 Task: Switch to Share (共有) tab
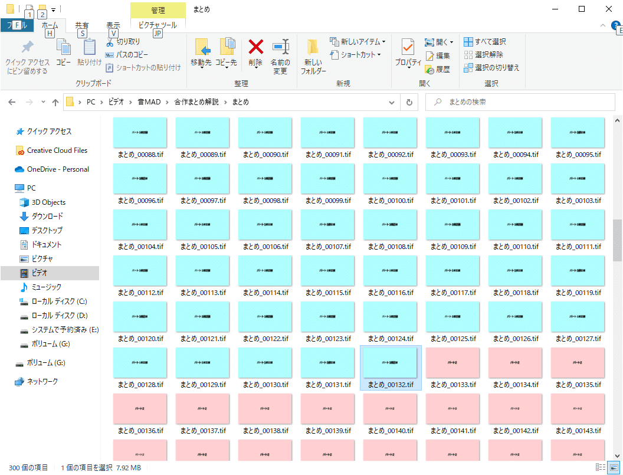[82, 25]
